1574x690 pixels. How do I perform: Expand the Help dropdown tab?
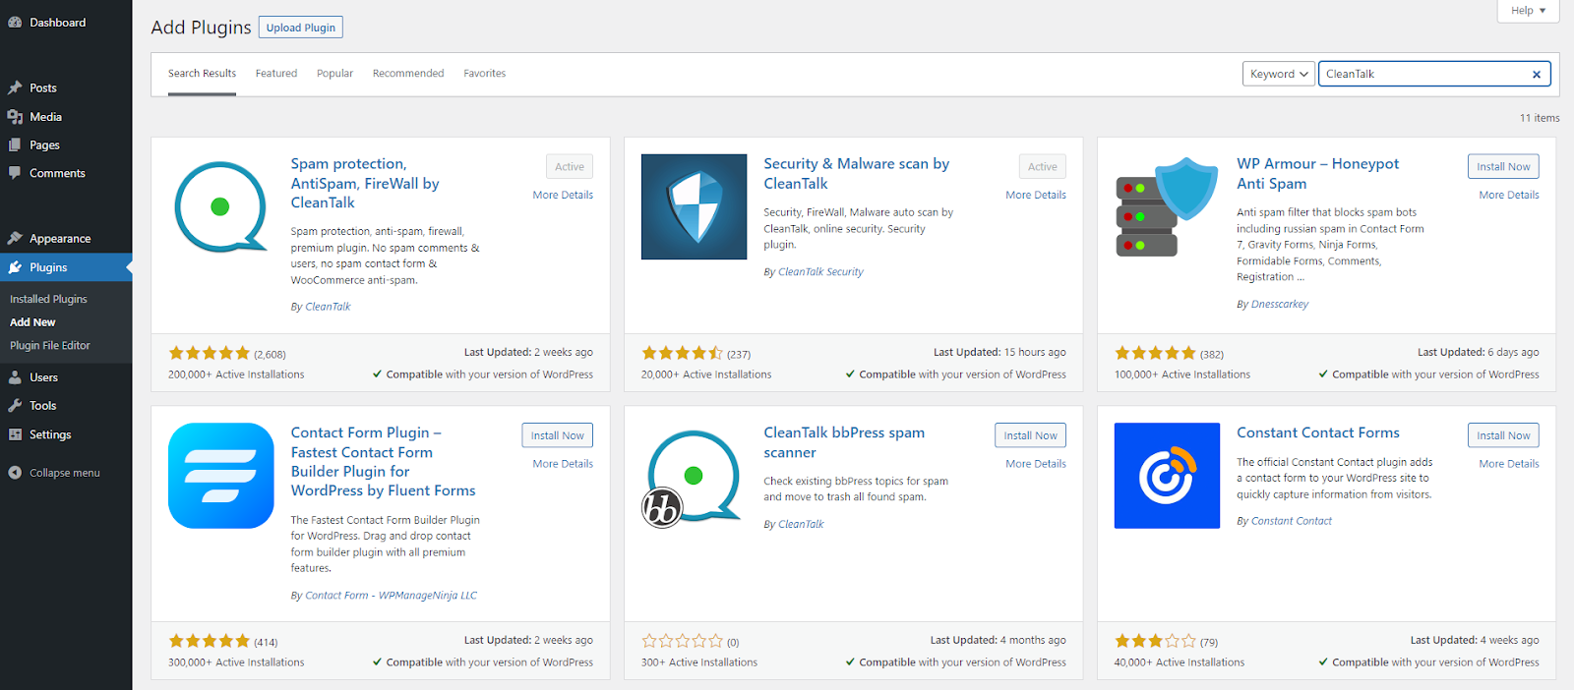coord(1529,11)
